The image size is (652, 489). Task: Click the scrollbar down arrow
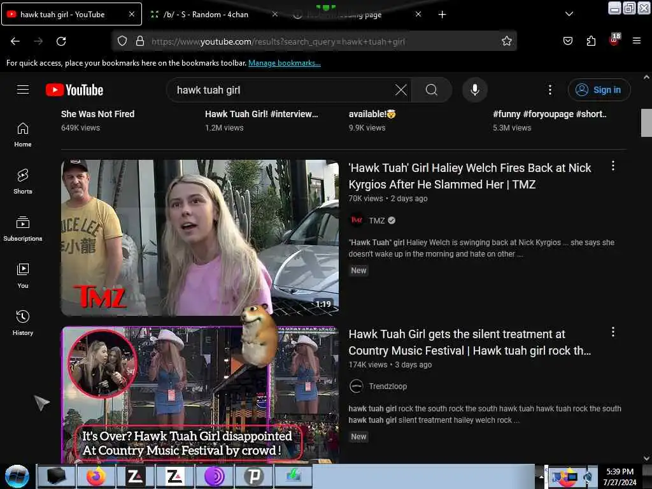click(646, 458)
